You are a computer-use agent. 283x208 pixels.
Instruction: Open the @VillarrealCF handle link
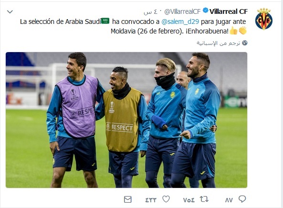tap(182, 12)
